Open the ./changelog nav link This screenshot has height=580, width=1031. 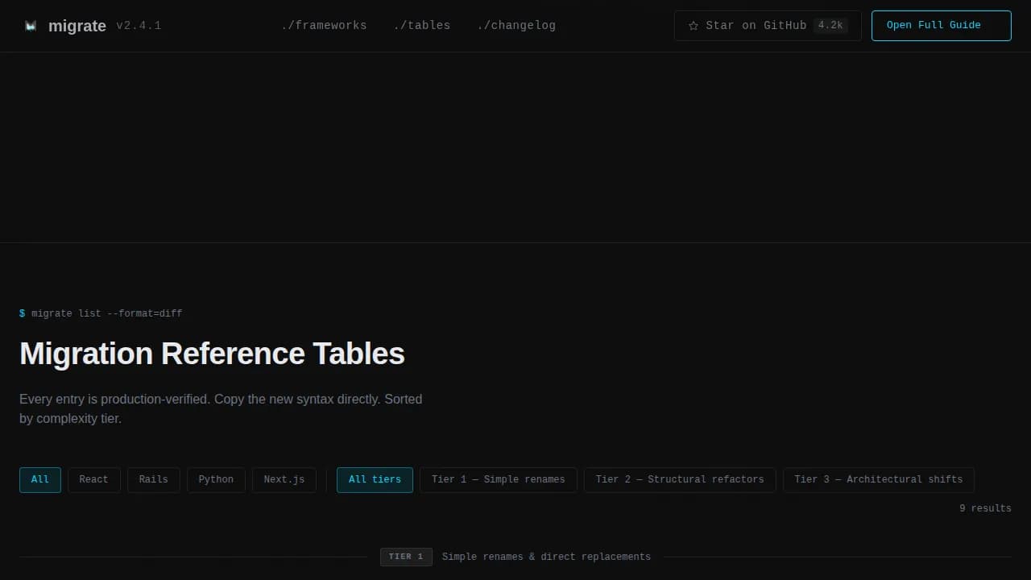tap(516, 26)
